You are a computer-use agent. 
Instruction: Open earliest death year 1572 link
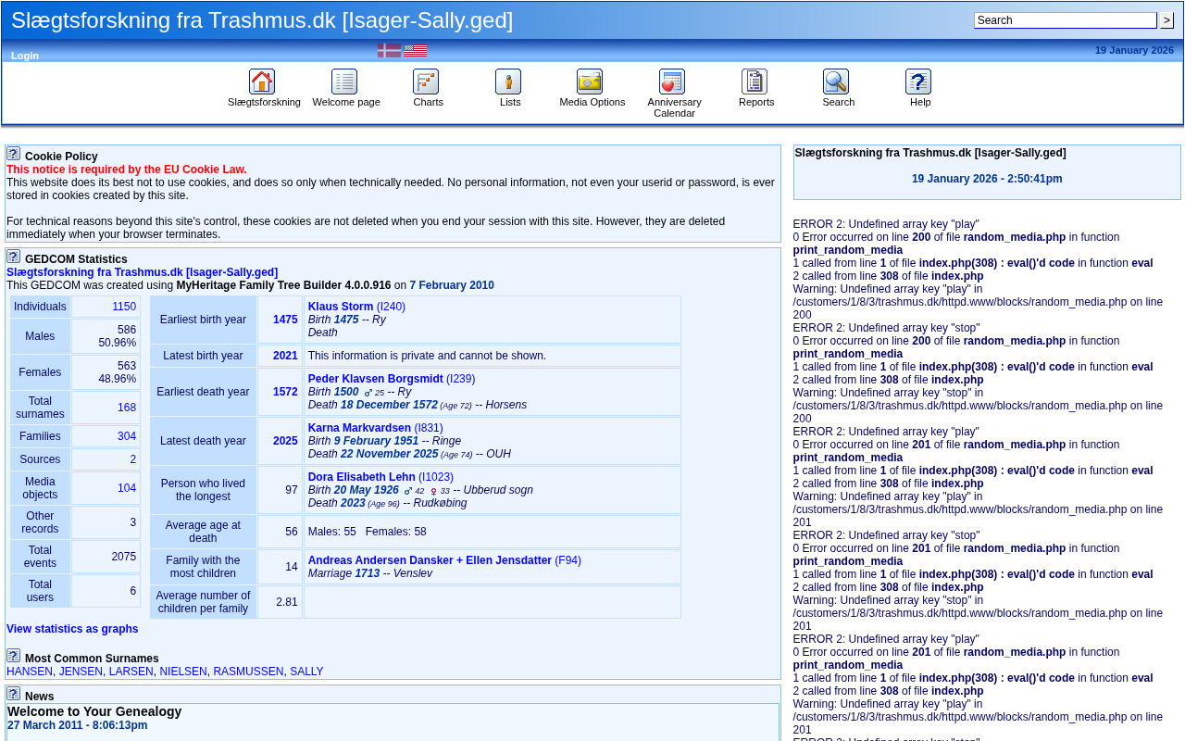(x=285, y=392)
